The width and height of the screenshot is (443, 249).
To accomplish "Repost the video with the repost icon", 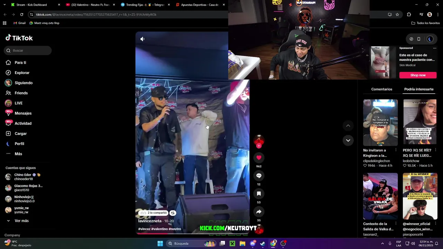I will [x=173, y=213].
